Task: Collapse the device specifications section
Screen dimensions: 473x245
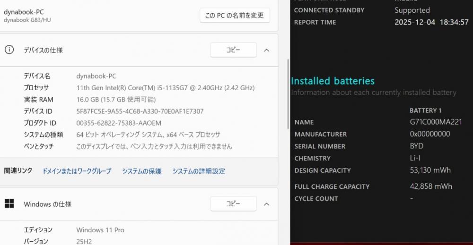Action: click(x=267, y=50)
